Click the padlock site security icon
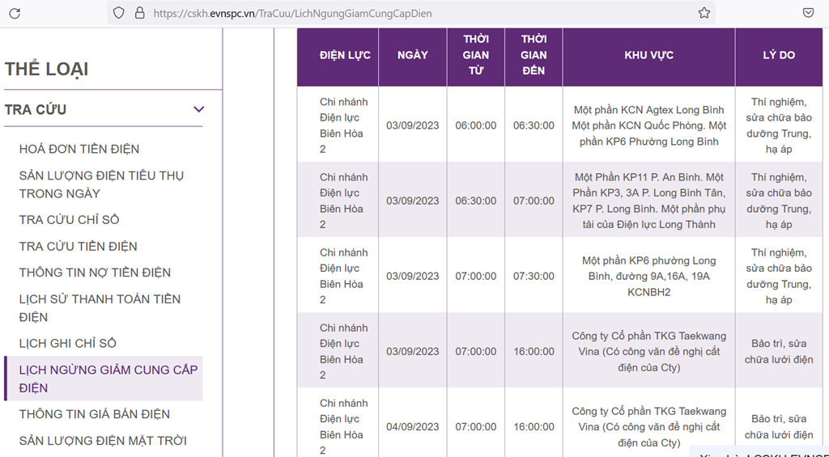Image resolution: width=829 pixels, height=457 pixels. coord(139,13)
